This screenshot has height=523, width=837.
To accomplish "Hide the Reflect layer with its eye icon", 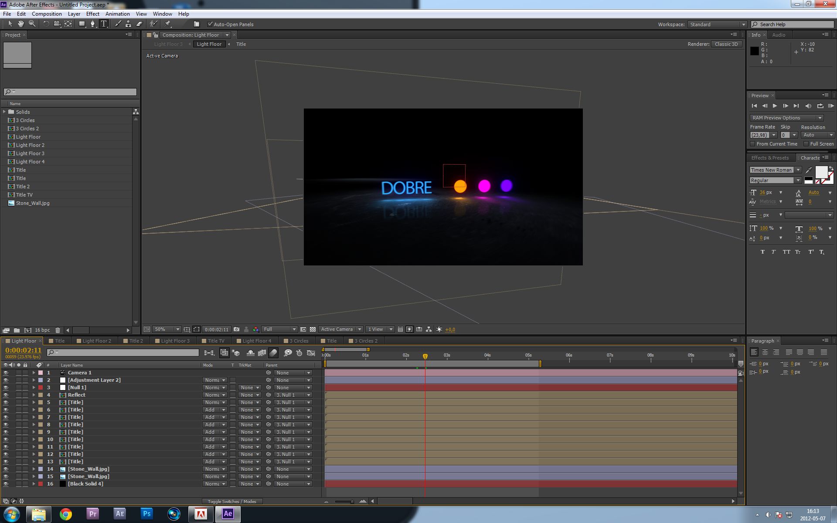I will click(x=6, y=395).
